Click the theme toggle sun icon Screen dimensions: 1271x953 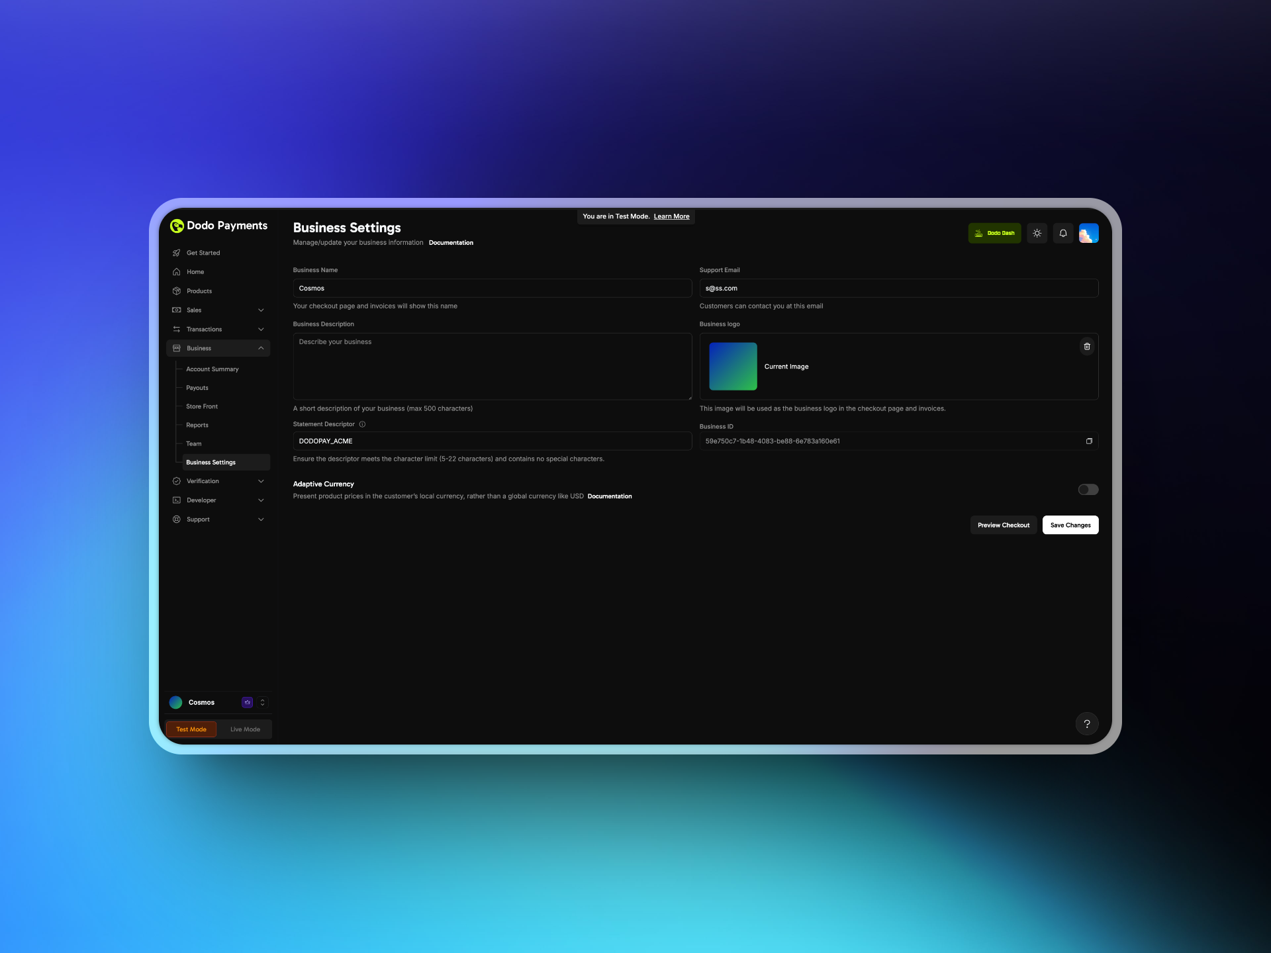tap(1037, 233)
